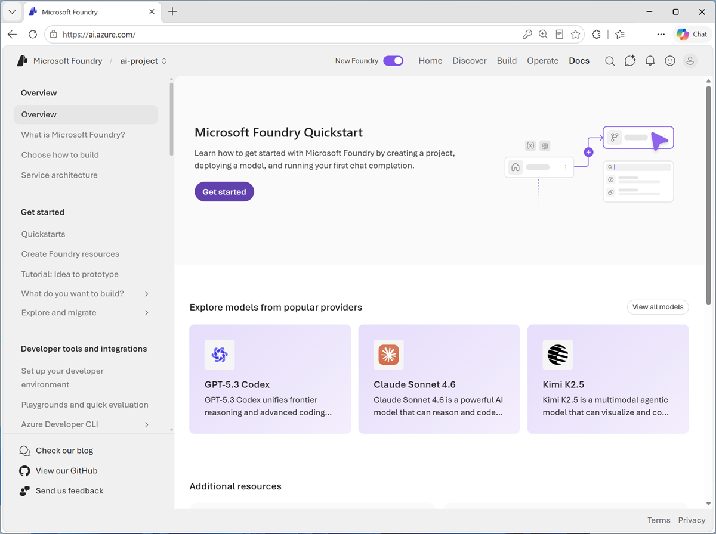Screen dimensions: 716x534
Task: Open Service architecture page
Action: 59,175
